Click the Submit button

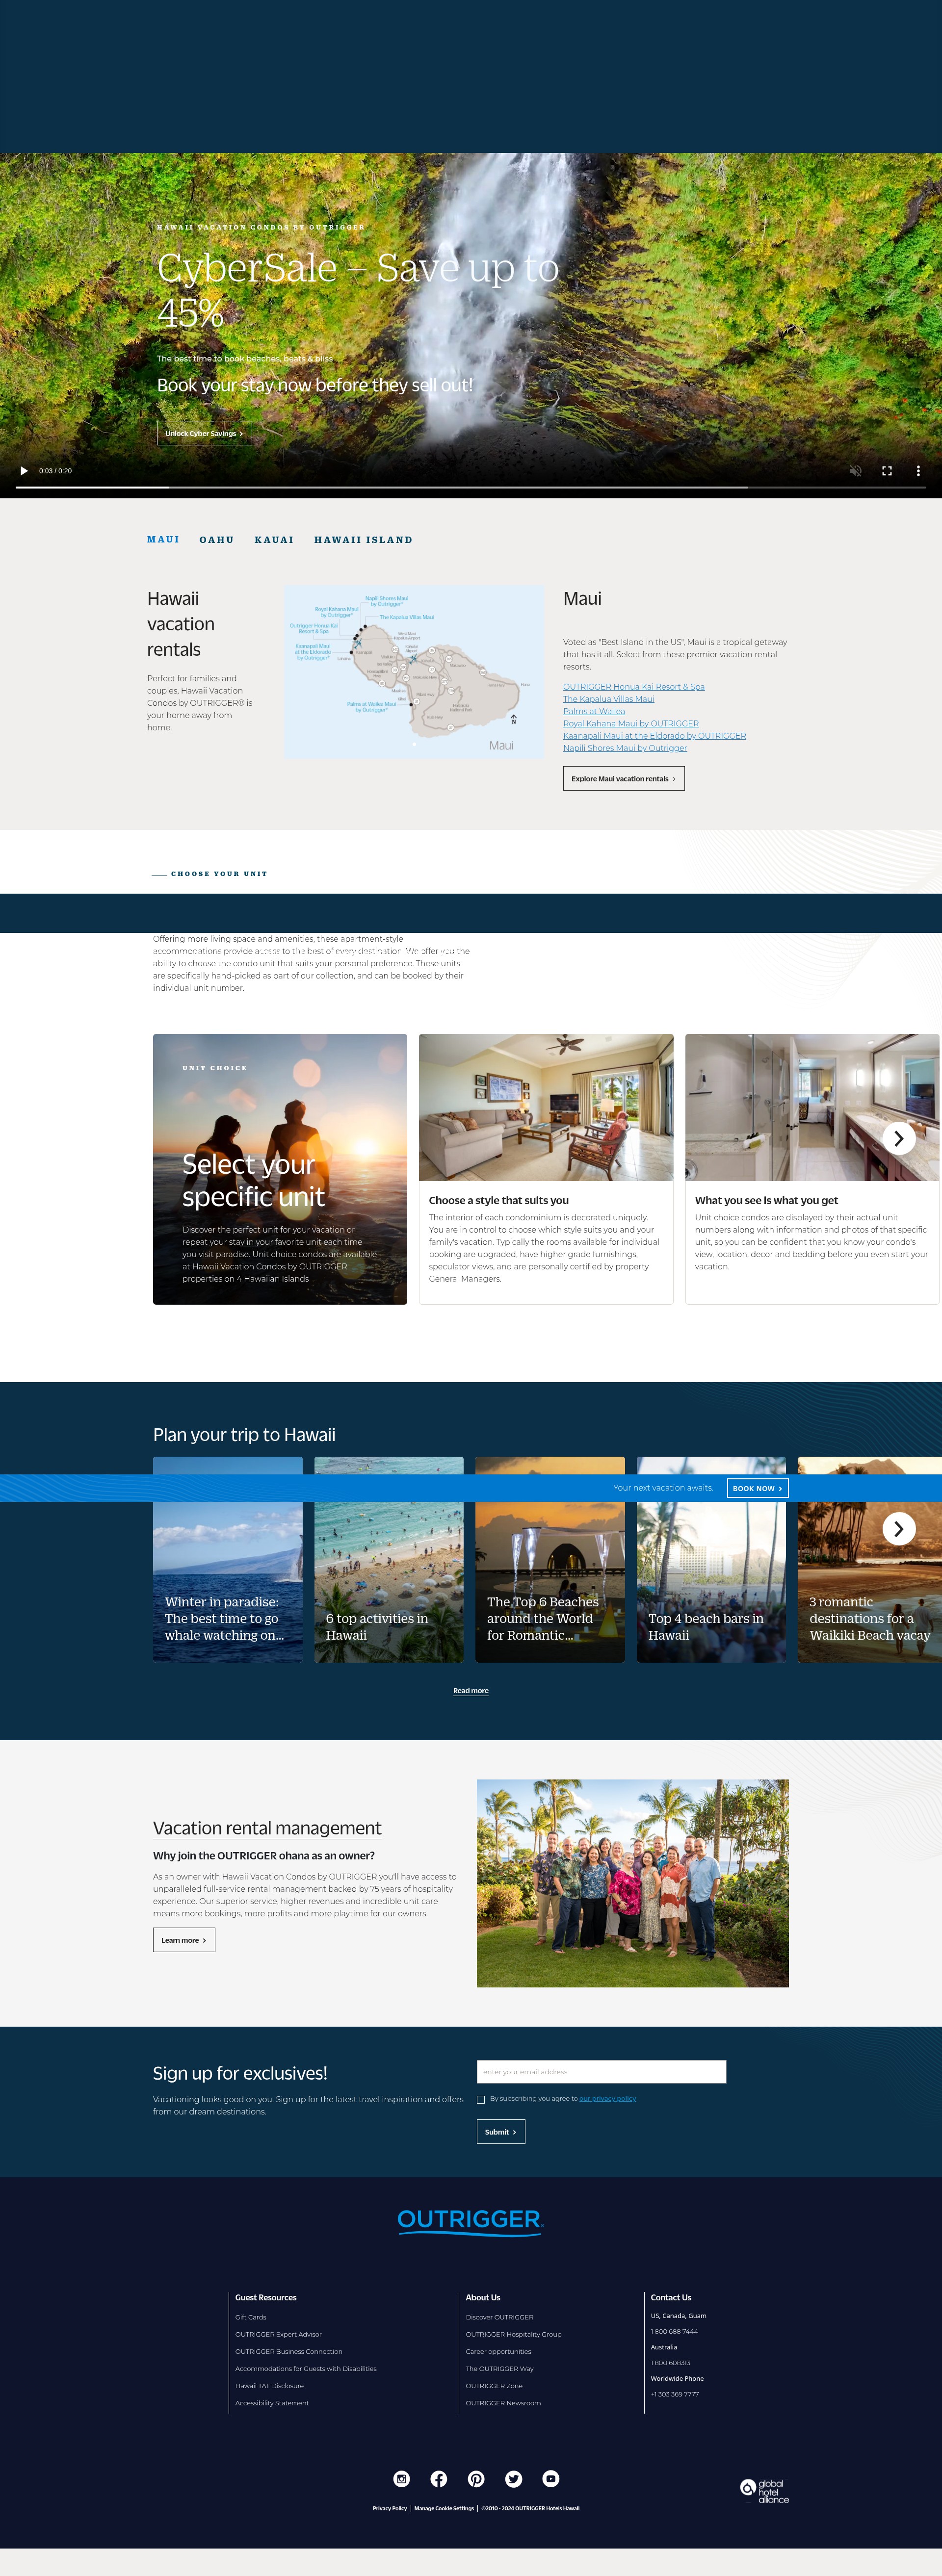coord(501,2132)
